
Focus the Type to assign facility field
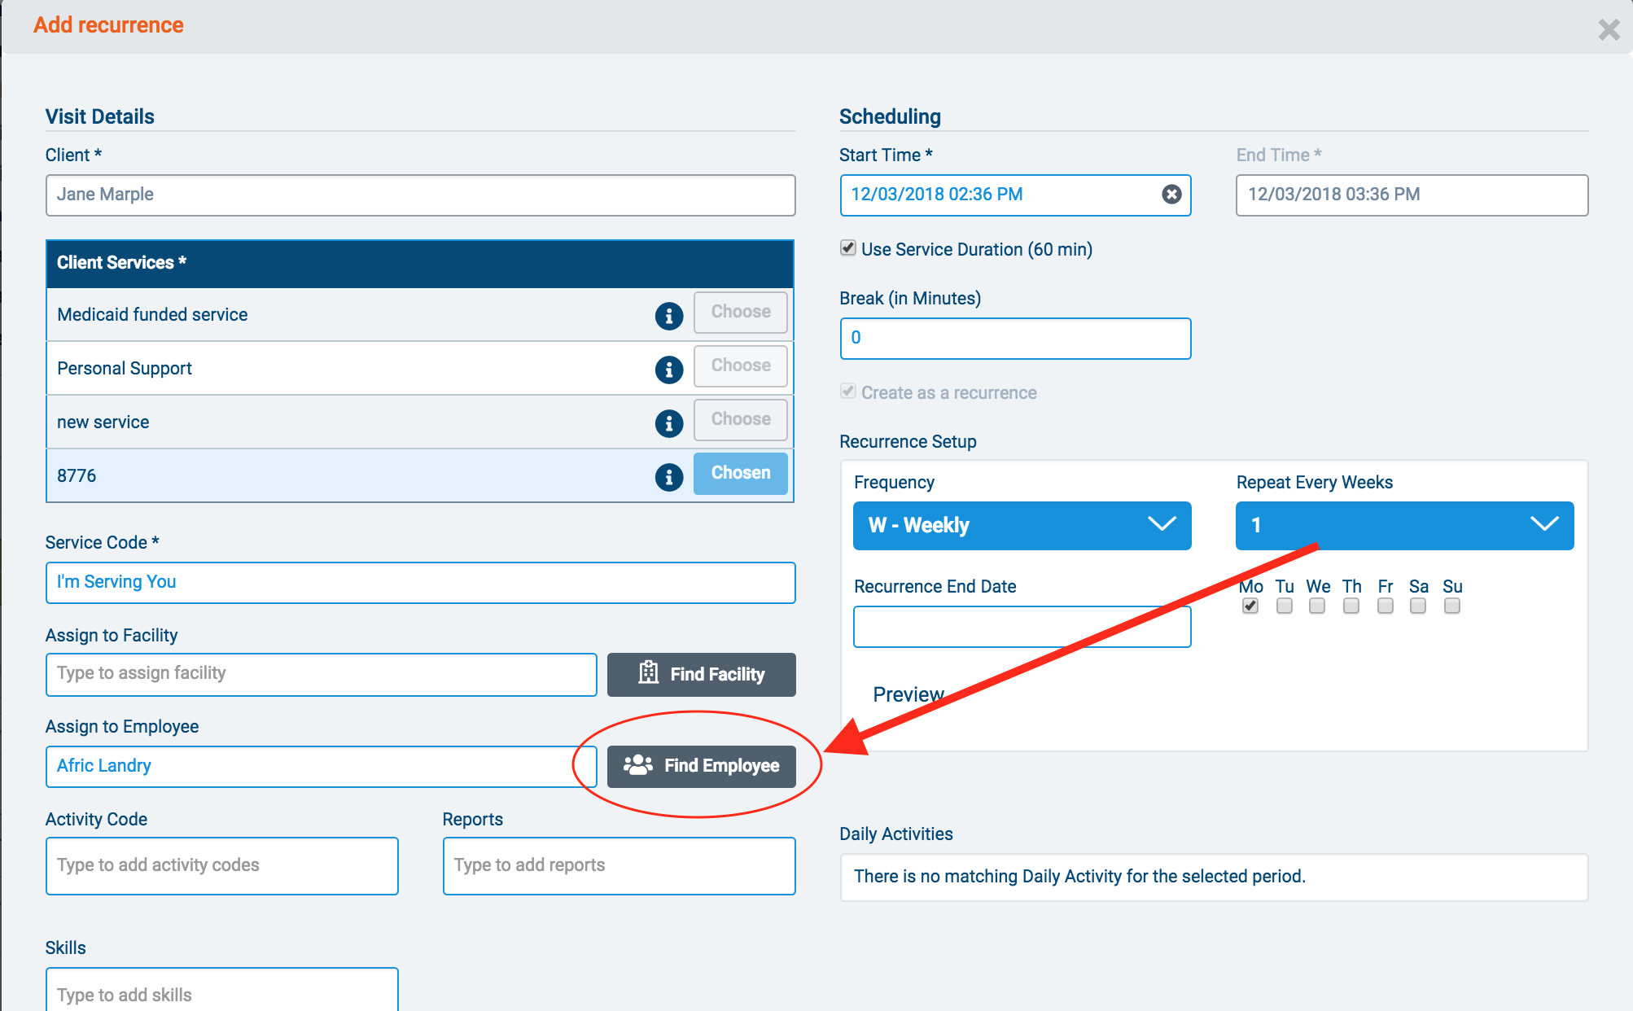322,674
